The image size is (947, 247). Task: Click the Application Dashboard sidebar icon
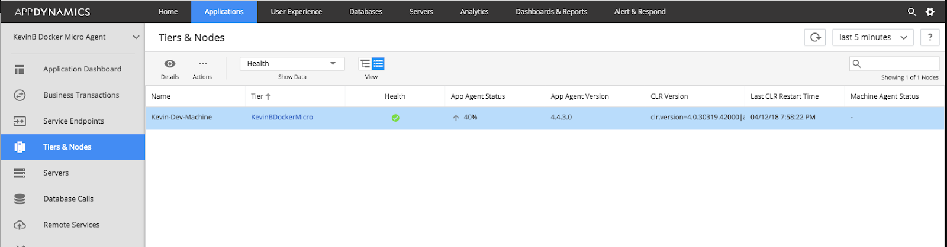tap(20, 69)
